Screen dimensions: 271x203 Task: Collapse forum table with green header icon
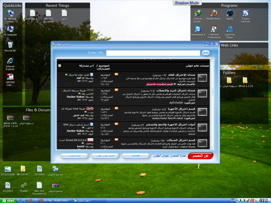[x=59, y=66]
